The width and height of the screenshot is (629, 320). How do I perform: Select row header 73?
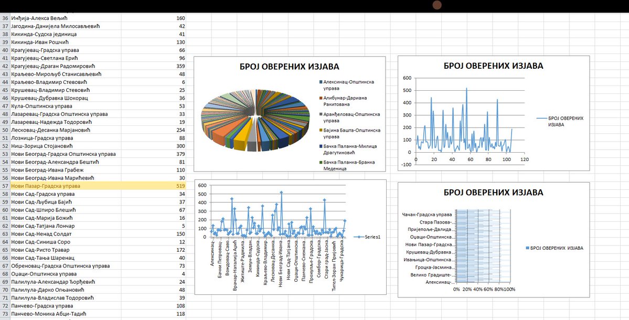[x=5, y=314]
